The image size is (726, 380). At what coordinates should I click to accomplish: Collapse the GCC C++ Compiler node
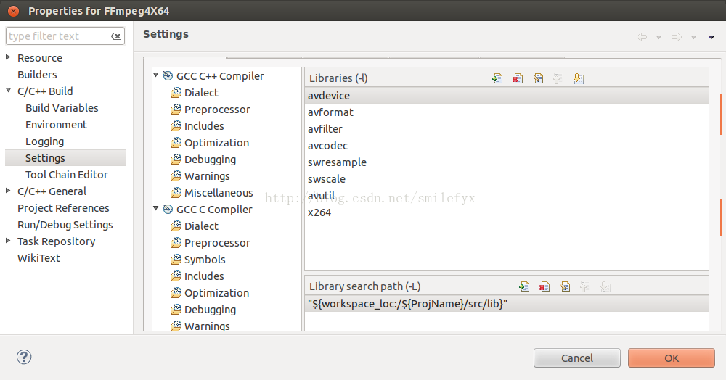[x=156, y=75]
